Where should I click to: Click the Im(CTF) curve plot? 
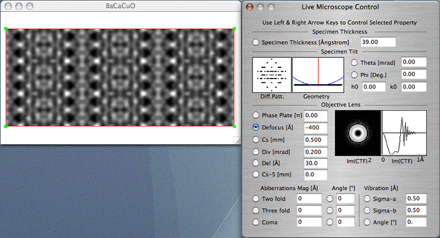tap(404, 133)
